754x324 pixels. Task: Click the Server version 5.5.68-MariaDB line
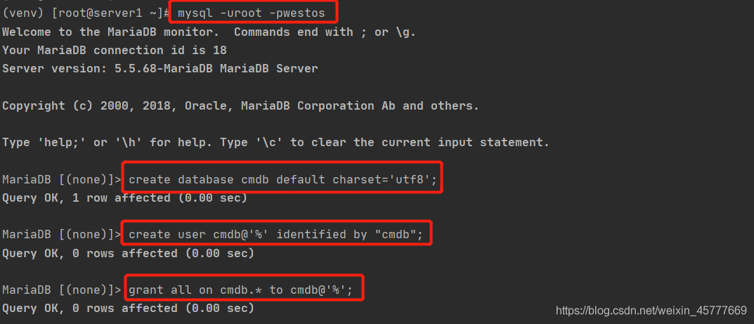coord(160,69)
